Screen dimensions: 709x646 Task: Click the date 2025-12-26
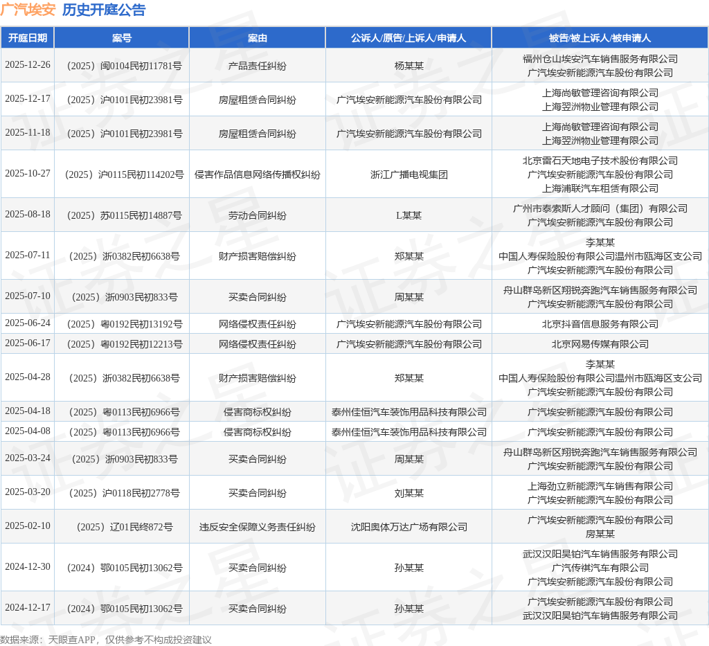click(28, 64)
